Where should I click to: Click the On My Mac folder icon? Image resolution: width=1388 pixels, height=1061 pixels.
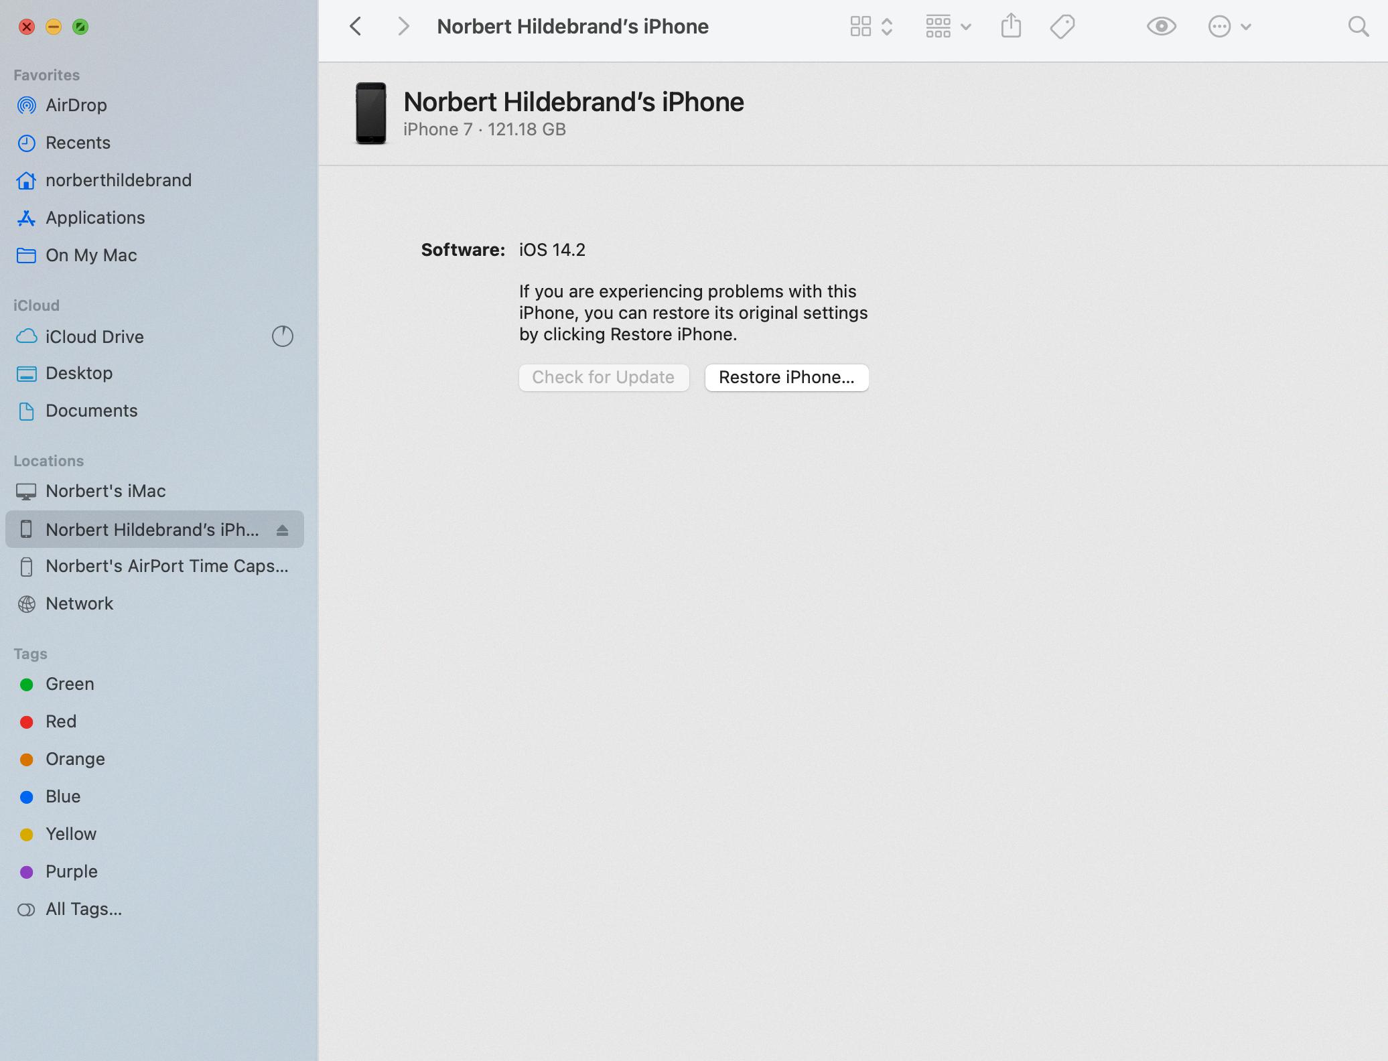click(x=26, y=255)
